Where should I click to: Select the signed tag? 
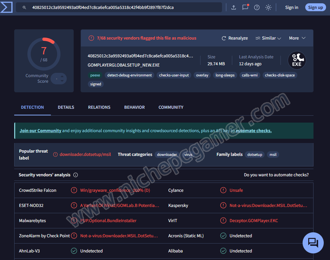[95, 84]
